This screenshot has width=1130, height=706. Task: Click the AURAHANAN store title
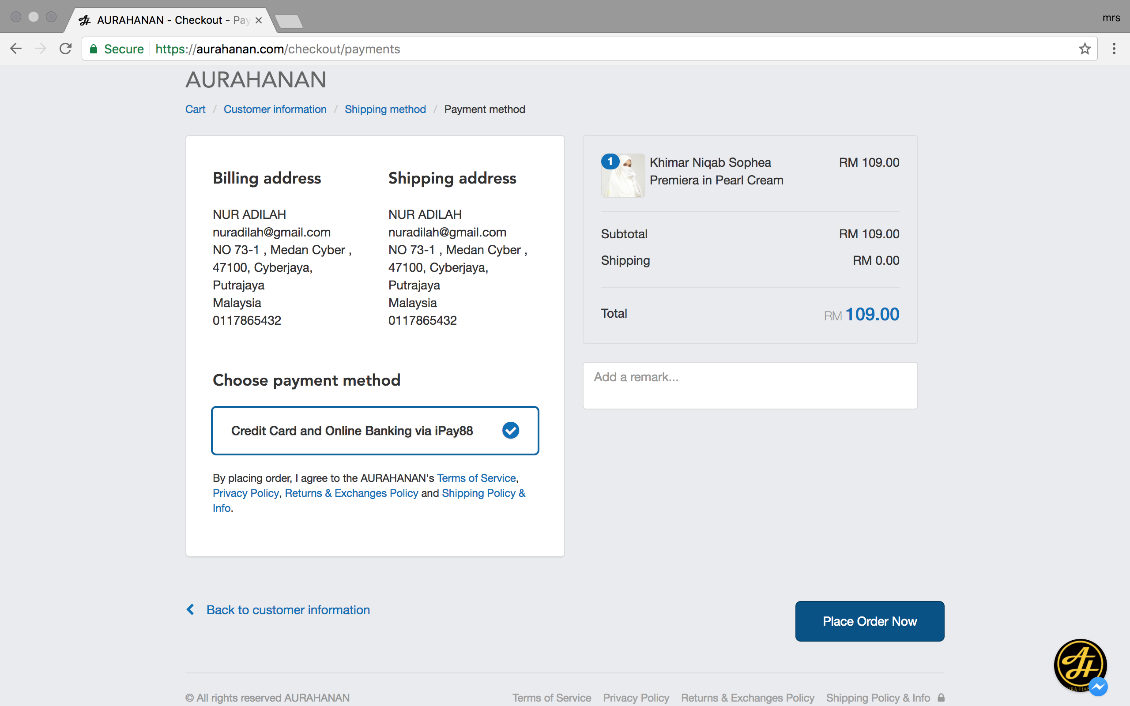(x=256, y=80)
